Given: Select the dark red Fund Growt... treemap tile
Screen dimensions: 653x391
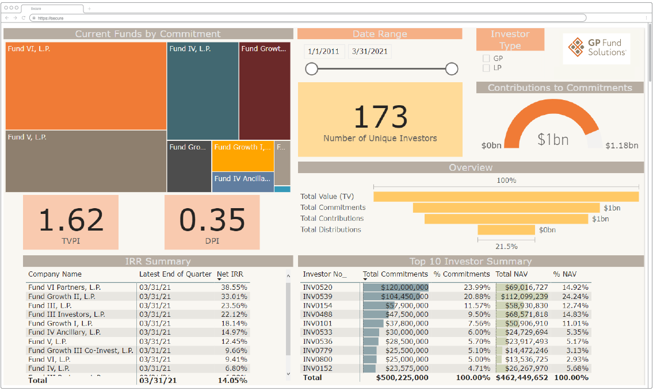Looking at the screenshot, I should 265,91.
